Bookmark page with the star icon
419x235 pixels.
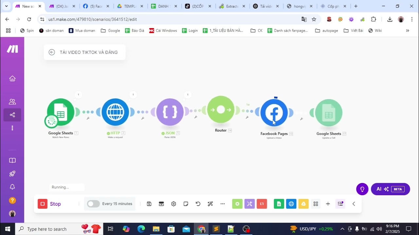pyautogui.click(x=314, y=19)
